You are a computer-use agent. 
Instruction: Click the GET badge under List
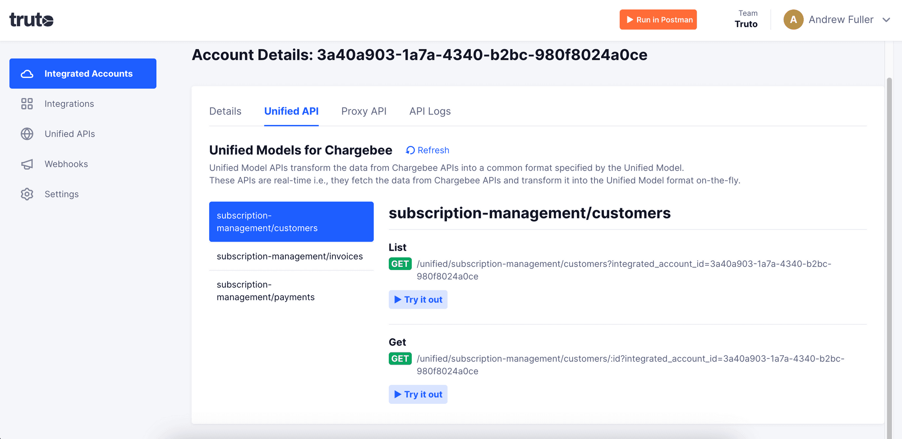(400, 264)
